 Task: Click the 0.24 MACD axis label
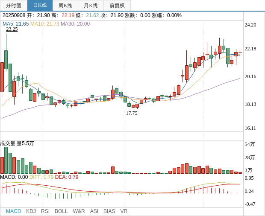pyautogui.click(x=249, y=191)
